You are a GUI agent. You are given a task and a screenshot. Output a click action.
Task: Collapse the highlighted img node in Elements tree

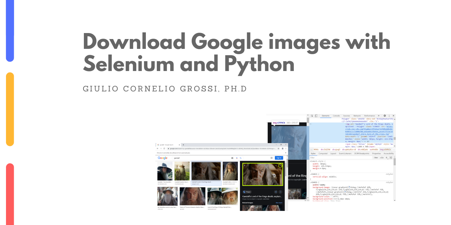click(x=311, y=124)
